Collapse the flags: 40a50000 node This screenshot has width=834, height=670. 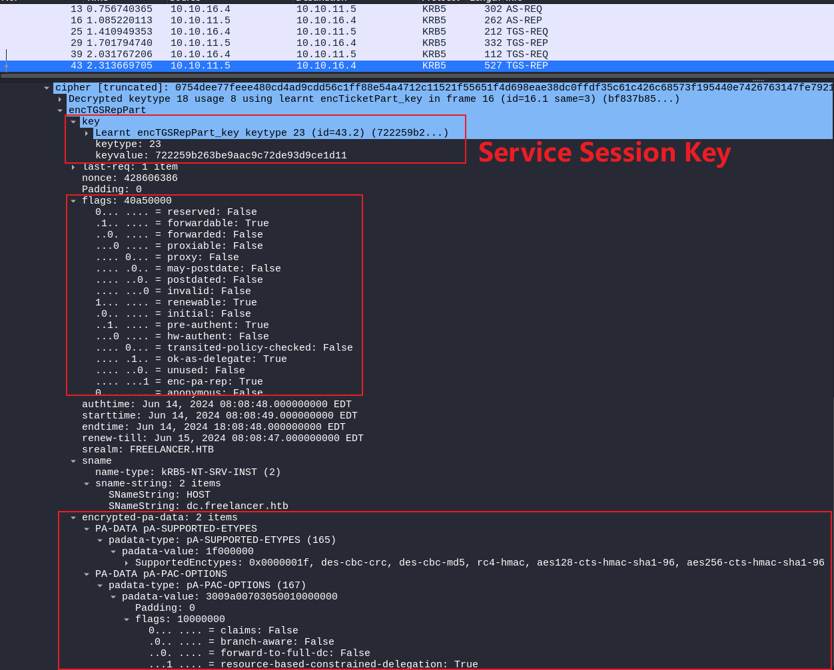(73, 201)
